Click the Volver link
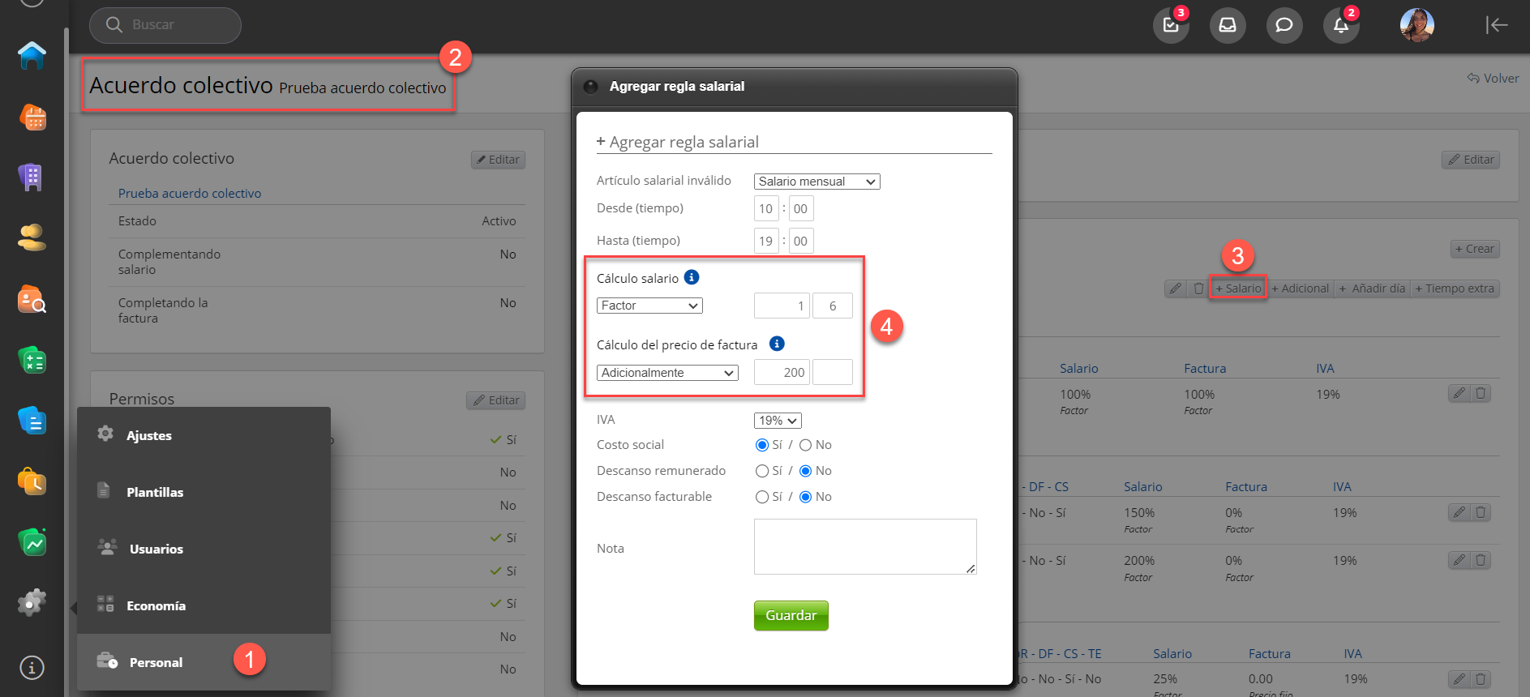Viewport: 1530px width, 697px height. point(1493,79)
